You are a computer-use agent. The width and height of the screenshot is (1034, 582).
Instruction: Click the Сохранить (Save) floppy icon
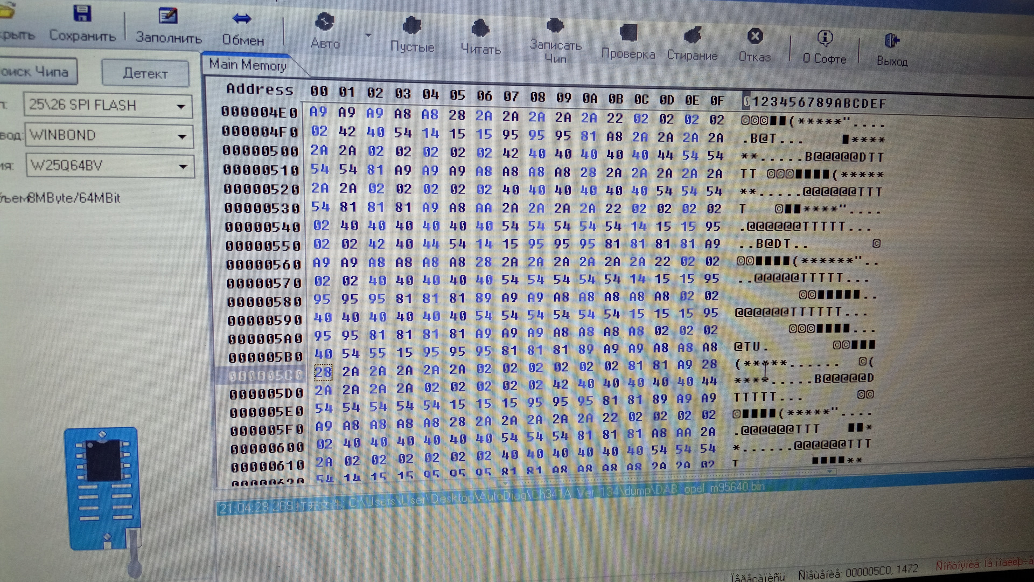[82, 14]
